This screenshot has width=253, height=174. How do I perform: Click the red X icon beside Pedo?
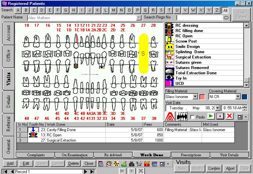click(x=229, y=116)
